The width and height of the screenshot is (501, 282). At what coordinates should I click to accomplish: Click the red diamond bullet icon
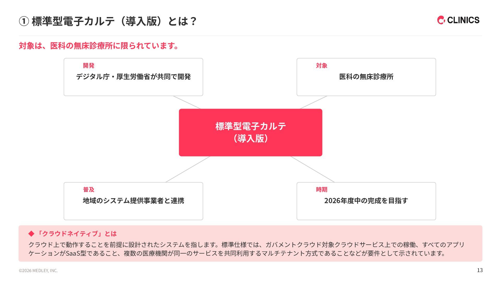(31, 233)
